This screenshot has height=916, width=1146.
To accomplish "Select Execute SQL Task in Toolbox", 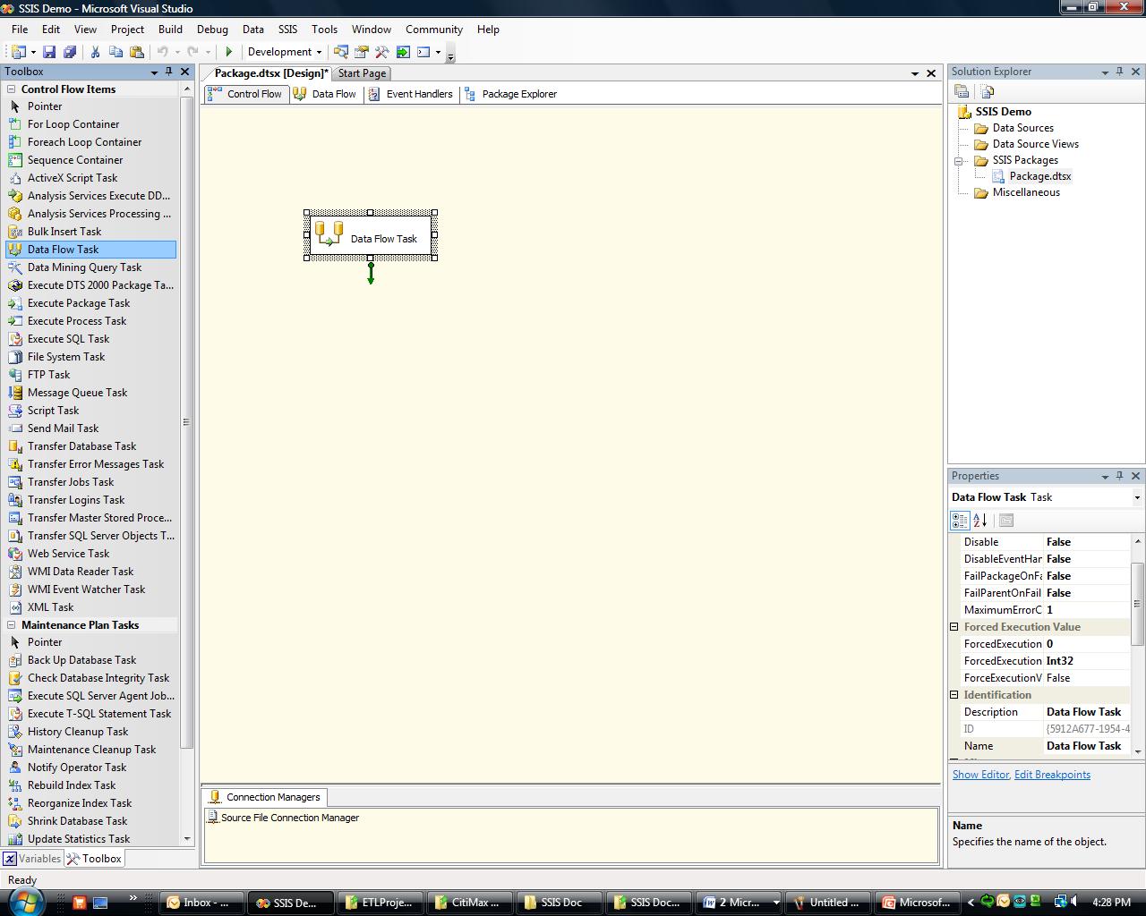I will 68,339.
